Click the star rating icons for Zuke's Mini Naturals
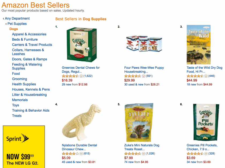This screenshot has height=168, width=225. coord(133,154)
